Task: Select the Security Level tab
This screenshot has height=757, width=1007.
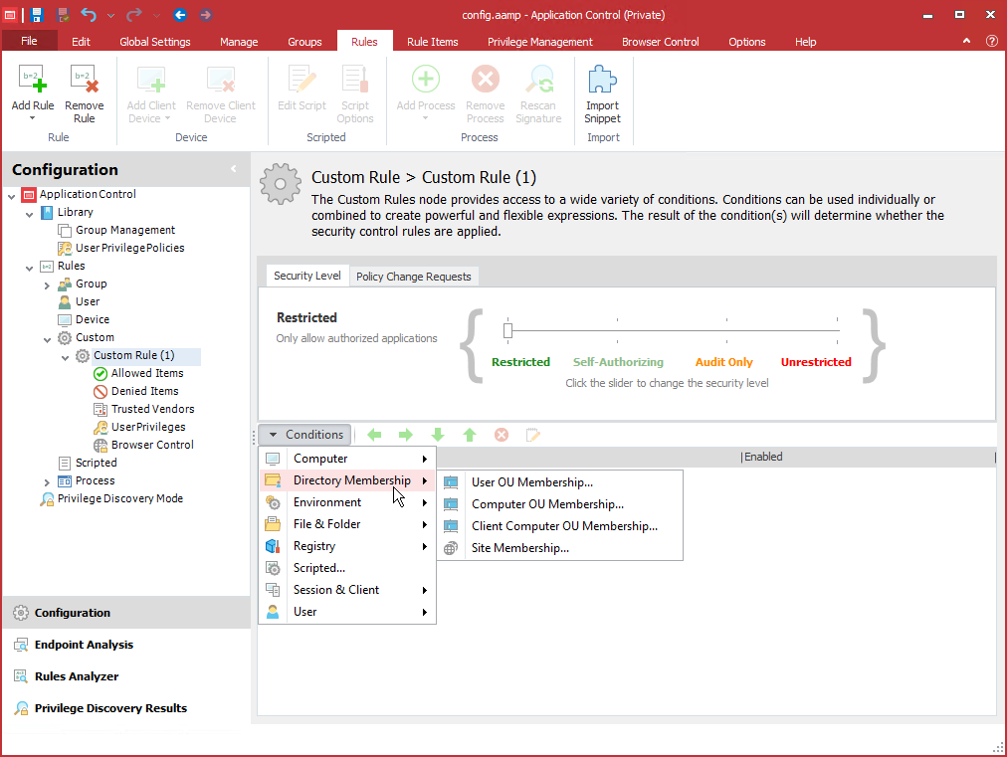Action: coord(307,276)
